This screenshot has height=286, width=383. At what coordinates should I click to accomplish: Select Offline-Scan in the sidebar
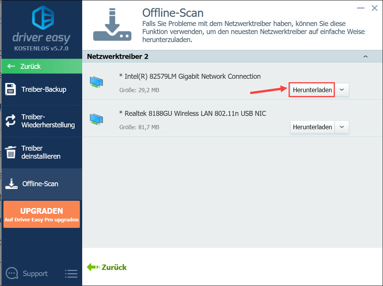point(42,184)
